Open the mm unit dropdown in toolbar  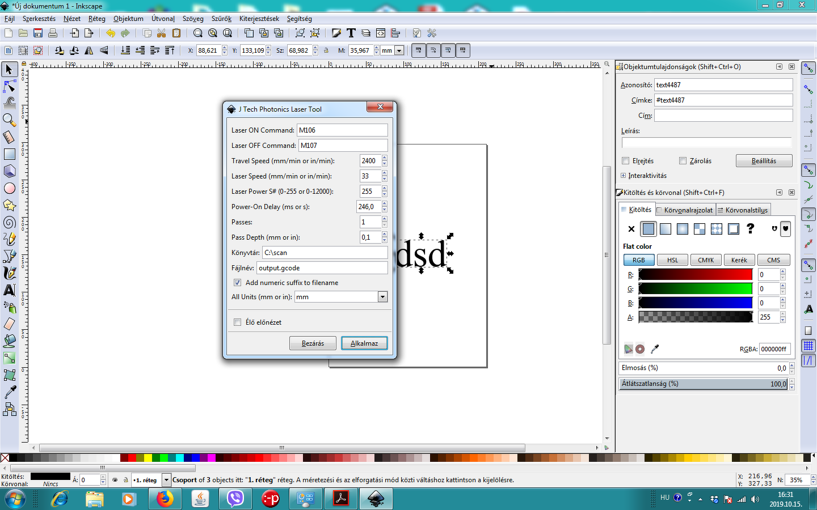tap(399, 50)
